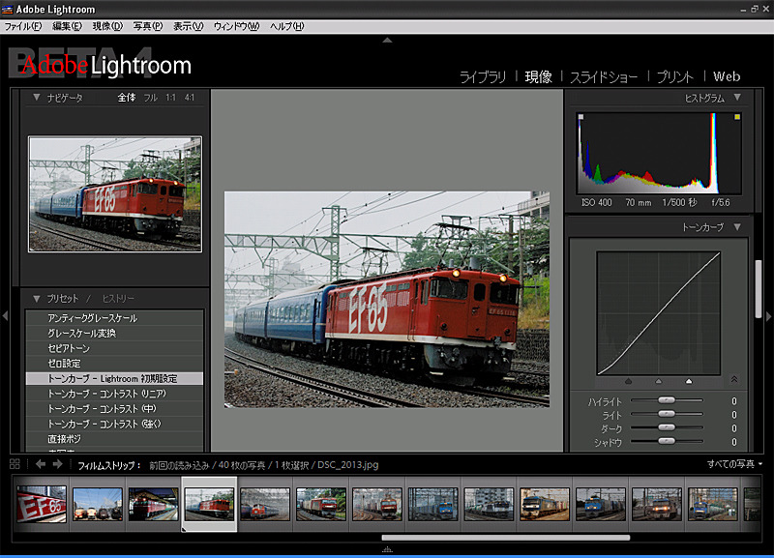Click the right panel vertical scrollbar
The width and height of the screenshot is (774, 558).
coord(759,289)
